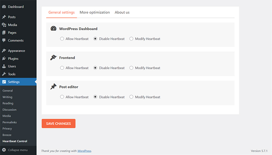Select Modify Heartbeat for WordPress Dashboard
Screen dimensions: 272x155
coord(131,39)
